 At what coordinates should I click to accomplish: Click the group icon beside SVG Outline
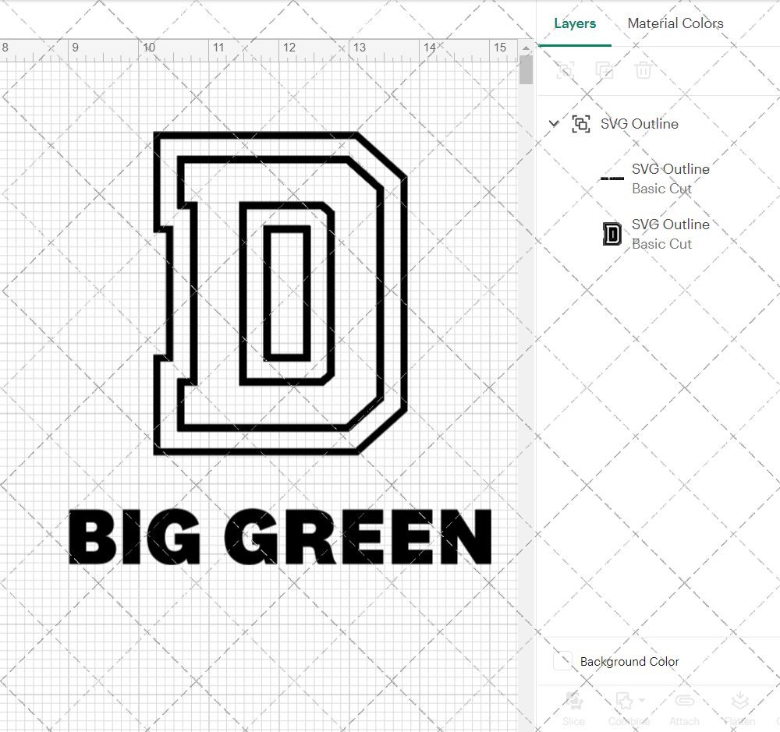pyautogui.click(x=581, y=124)
